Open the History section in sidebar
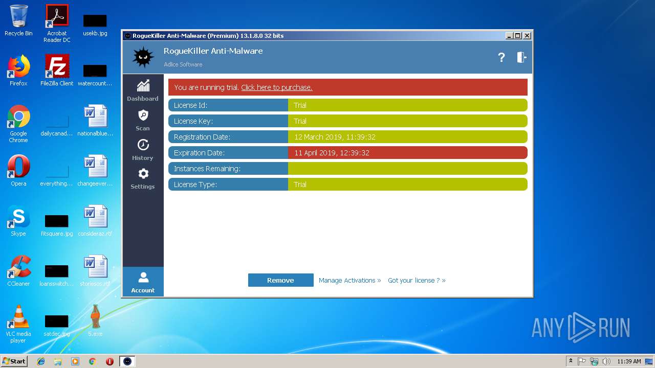 (x=143, y=150)
